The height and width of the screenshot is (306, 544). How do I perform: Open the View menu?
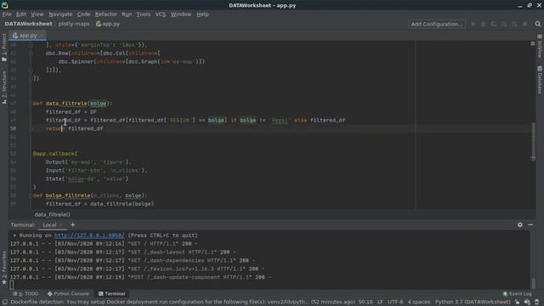tap(37, 14)
